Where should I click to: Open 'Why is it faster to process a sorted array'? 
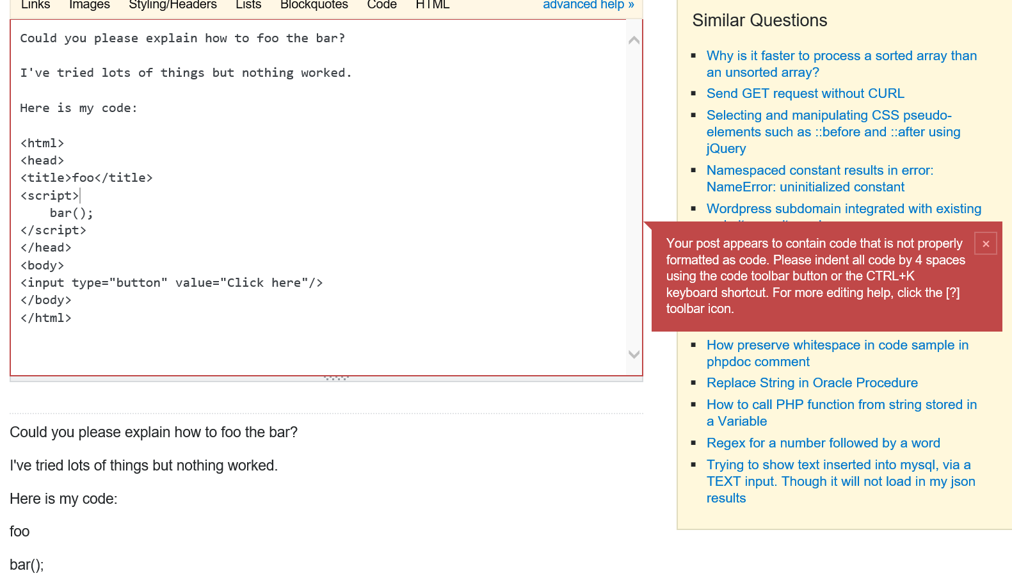(842, 64)
